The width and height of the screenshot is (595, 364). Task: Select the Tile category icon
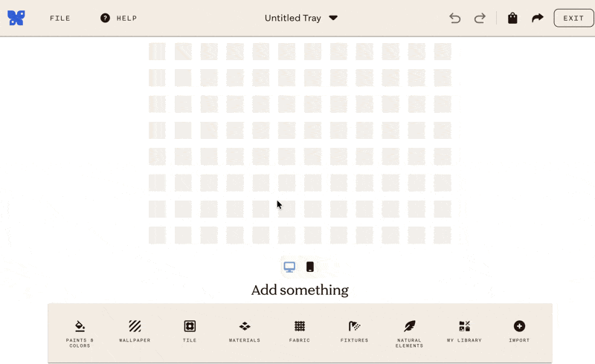[190, 326]
